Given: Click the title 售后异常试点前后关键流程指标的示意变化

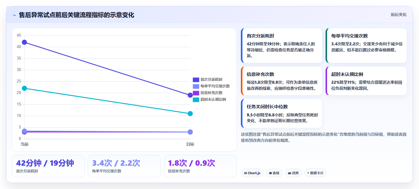Looking at the screenshot, I should click(x=76, y=15).
